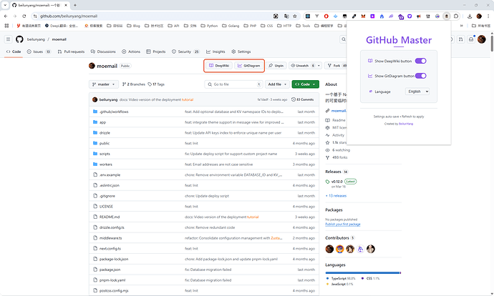Open the Discussions tab

(103, 51)
